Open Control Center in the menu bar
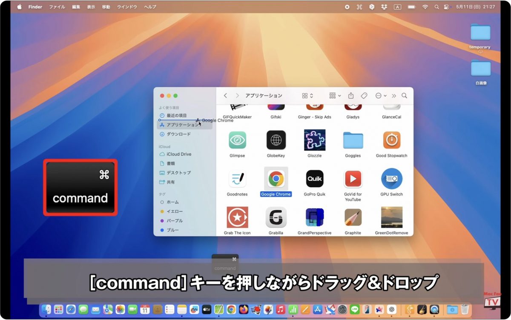 coord(446,7)
